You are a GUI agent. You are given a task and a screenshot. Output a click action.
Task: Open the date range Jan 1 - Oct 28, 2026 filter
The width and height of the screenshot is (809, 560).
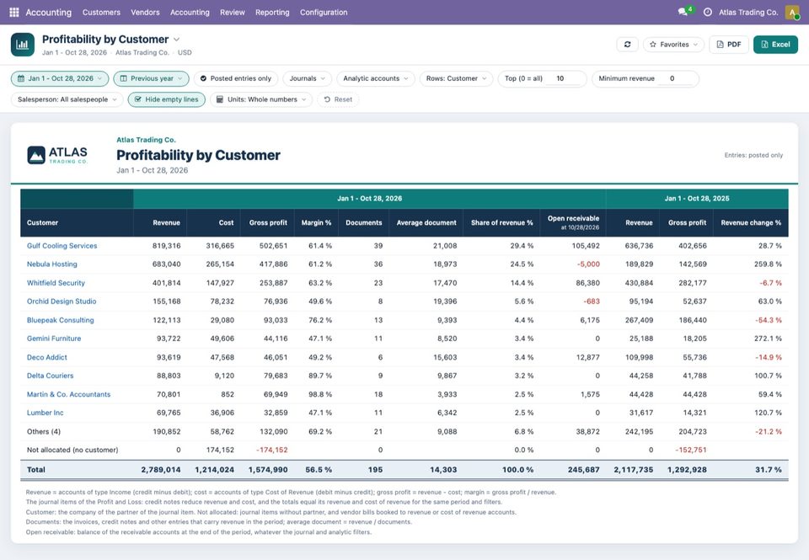pyautogui.click(x=60, y=78)
